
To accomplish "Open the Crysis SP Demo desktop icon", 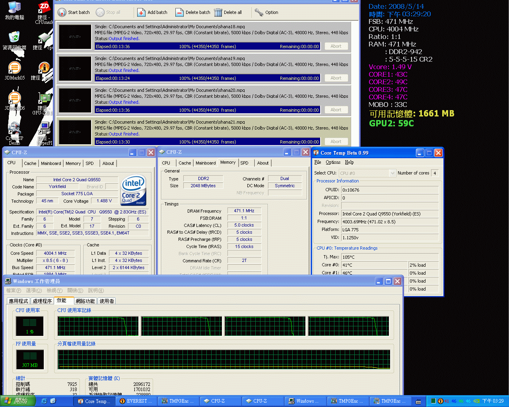I will 14,134.
